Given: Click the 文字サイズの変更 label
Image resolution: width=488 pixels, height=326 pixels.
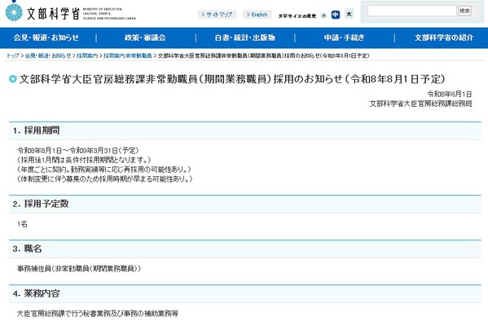Looking at the screenshot, I should pos(297,15).
